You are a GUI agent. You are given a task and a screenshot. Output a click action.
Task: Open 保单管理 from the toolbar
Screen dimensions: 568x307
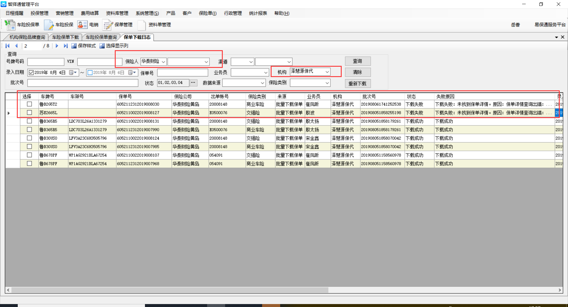[108, 25]
